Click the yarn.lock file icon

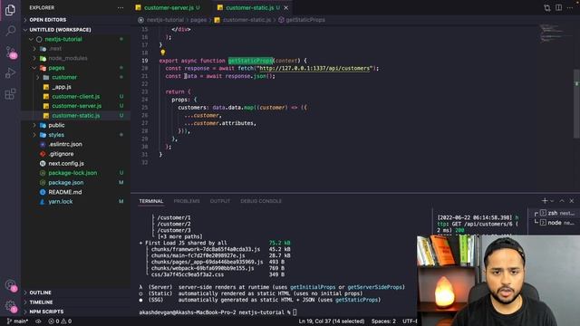43,202
